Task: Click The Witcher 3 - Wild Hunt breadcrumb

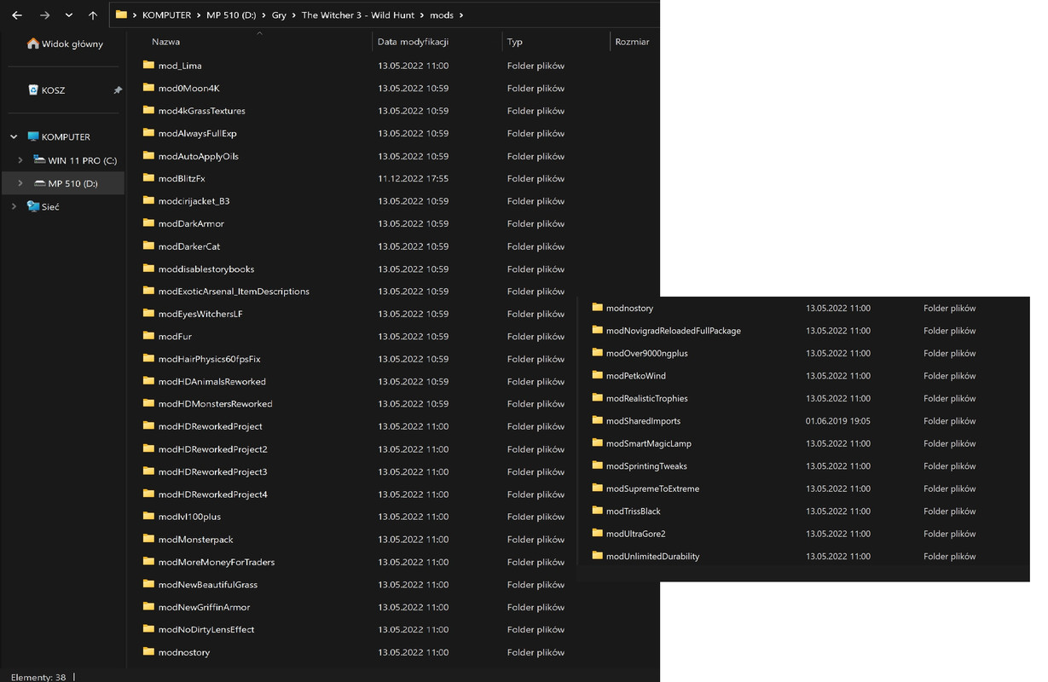Action: (358, 15)
